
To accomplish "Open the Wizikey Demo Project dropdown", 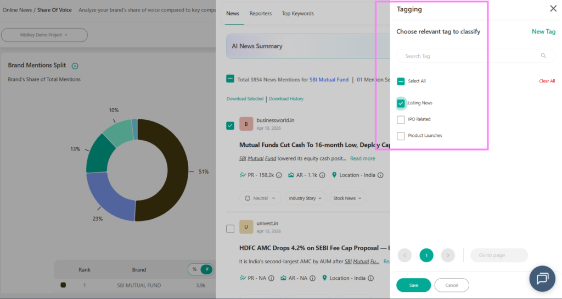I will (x=44, y=35).
